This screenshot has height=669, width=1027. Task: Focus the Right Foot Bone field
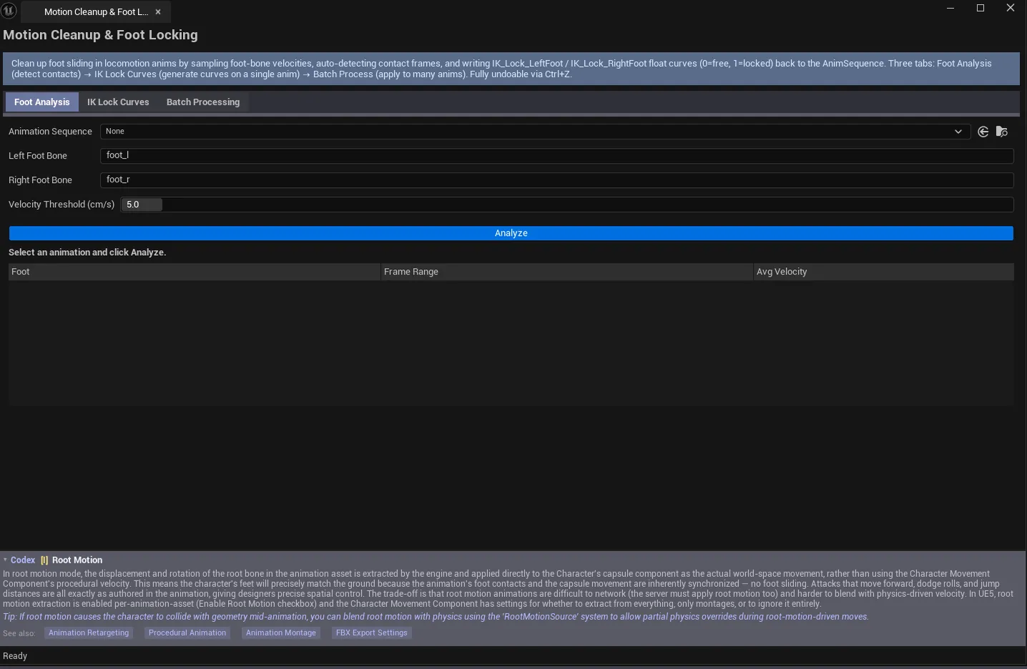click(557, 180)
